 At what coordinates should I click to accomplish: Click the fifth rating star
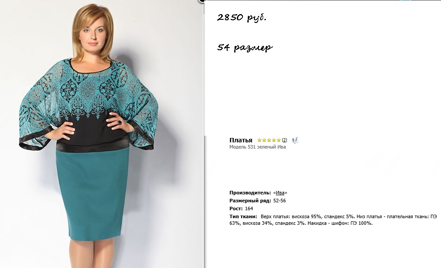click(x=279, y=140)
